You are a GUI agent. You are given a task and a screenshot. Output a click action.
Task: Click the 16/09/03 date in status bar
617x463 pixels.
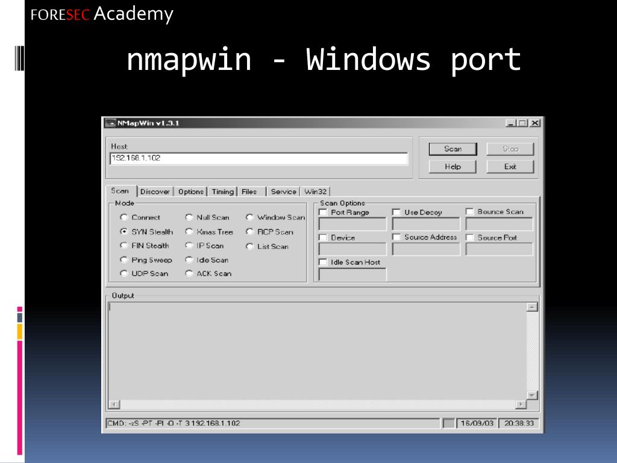(477, 423)
